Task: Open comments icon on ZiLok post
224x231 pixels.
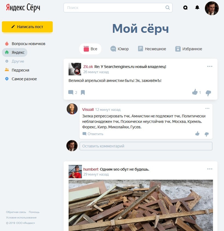Action: coord(71,93)
